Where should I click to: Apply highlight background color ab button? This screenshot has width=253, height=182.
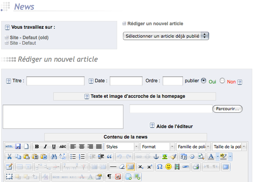click(x=224, y=156)
